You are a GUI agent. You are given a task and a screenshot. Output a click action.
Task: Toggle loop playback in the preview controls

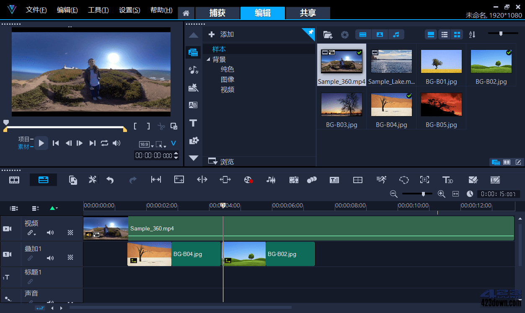[104, 143]
